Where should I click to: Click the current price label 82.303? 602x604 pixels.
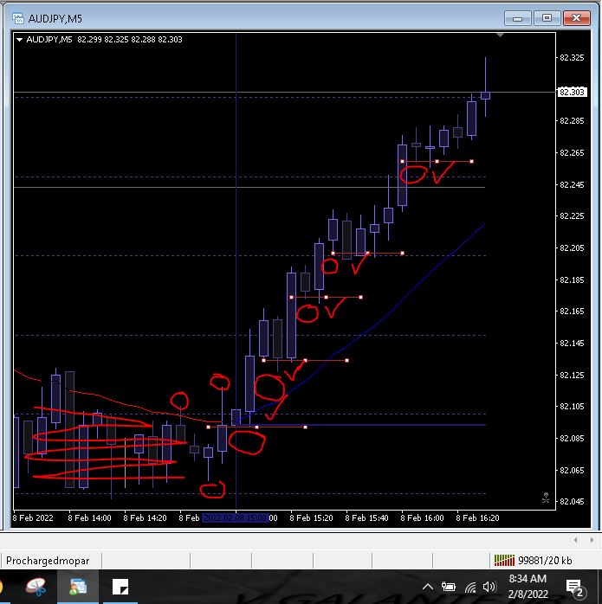click(x=572, y=92)
